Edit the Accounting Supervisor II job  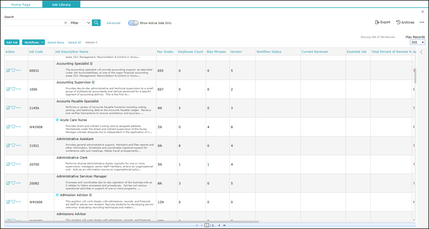click(x=8, y=89)
